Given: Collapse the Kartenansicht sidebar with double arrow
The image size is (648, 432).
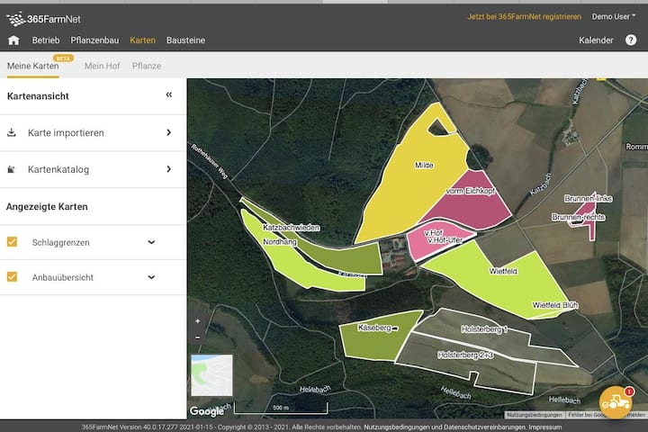Looking at the screenshot, I should (168, 95).
